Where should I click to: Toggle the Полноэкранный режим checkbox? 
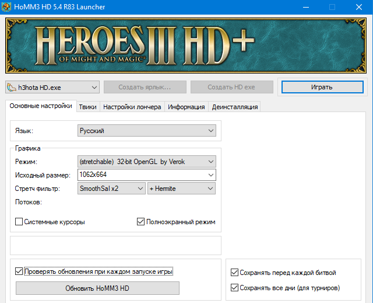point(140,222)
